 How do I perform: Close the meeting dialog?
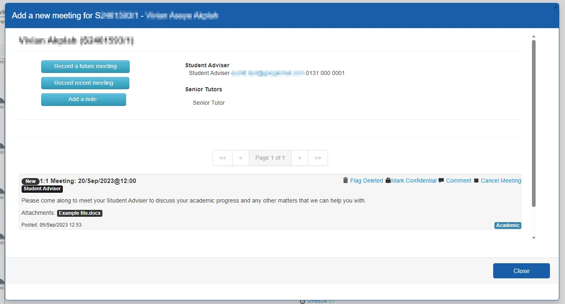point(521,271)
